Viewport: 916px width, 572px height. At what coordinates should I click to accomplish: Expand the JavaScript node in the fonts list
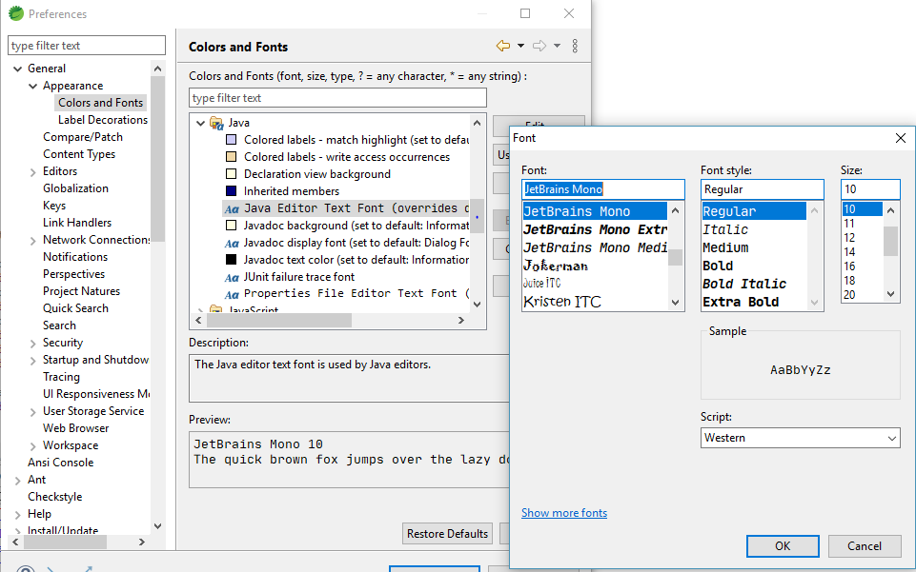(x=200, y=307)
